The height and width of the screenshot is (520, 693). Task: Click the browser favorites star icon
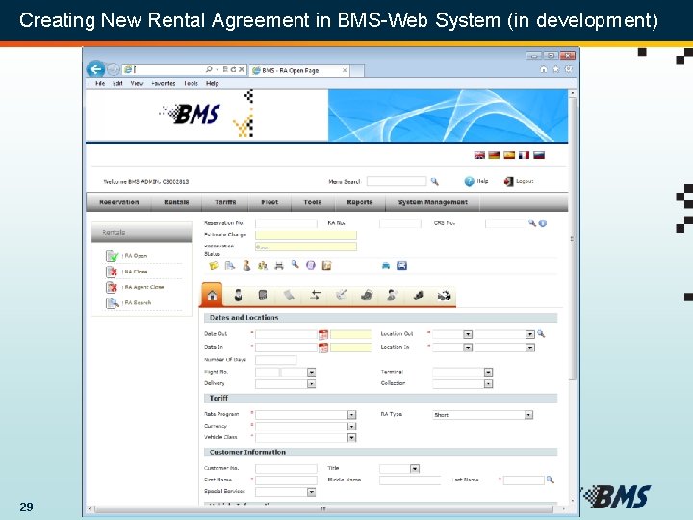[556, 69]
